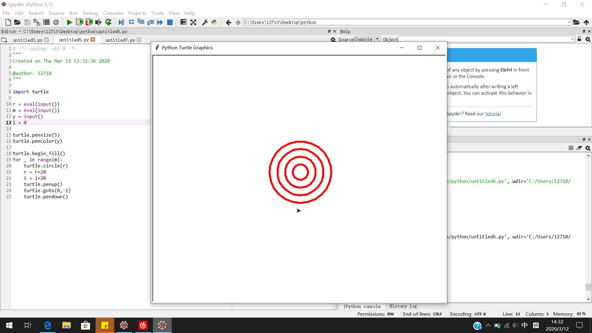
Task: Run selection or current line icon
Action: pyautogui.click(x=98, y=22)
